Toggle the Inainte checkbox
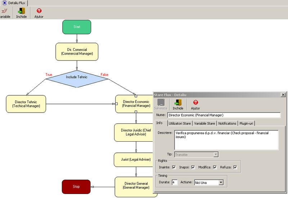This screenshot has width=288, height=199. (x=174, y=167)
